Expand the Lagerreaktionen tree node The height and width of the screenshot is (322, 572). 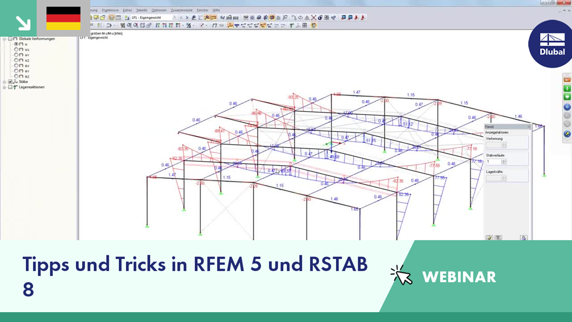click(x=4, y=88)
